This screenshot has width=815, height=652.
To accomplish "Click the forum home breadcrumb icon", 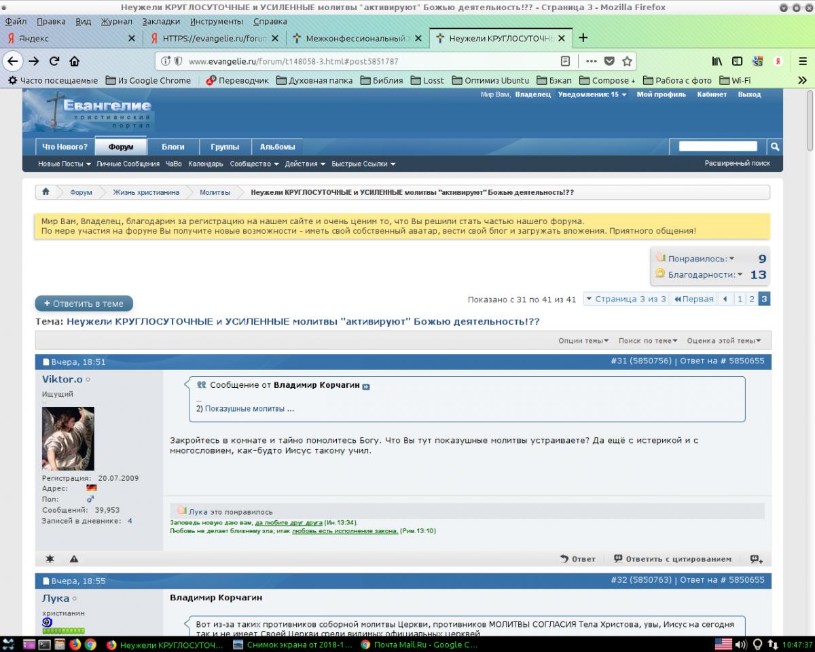I will [46, 192].
